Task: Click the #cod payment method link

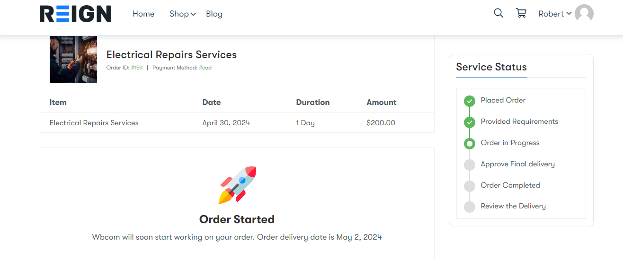Action: pos(205,68)
